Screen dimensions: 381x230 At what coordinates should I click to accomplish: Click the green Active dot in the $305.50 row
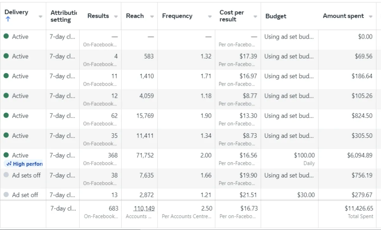[6, 135]
